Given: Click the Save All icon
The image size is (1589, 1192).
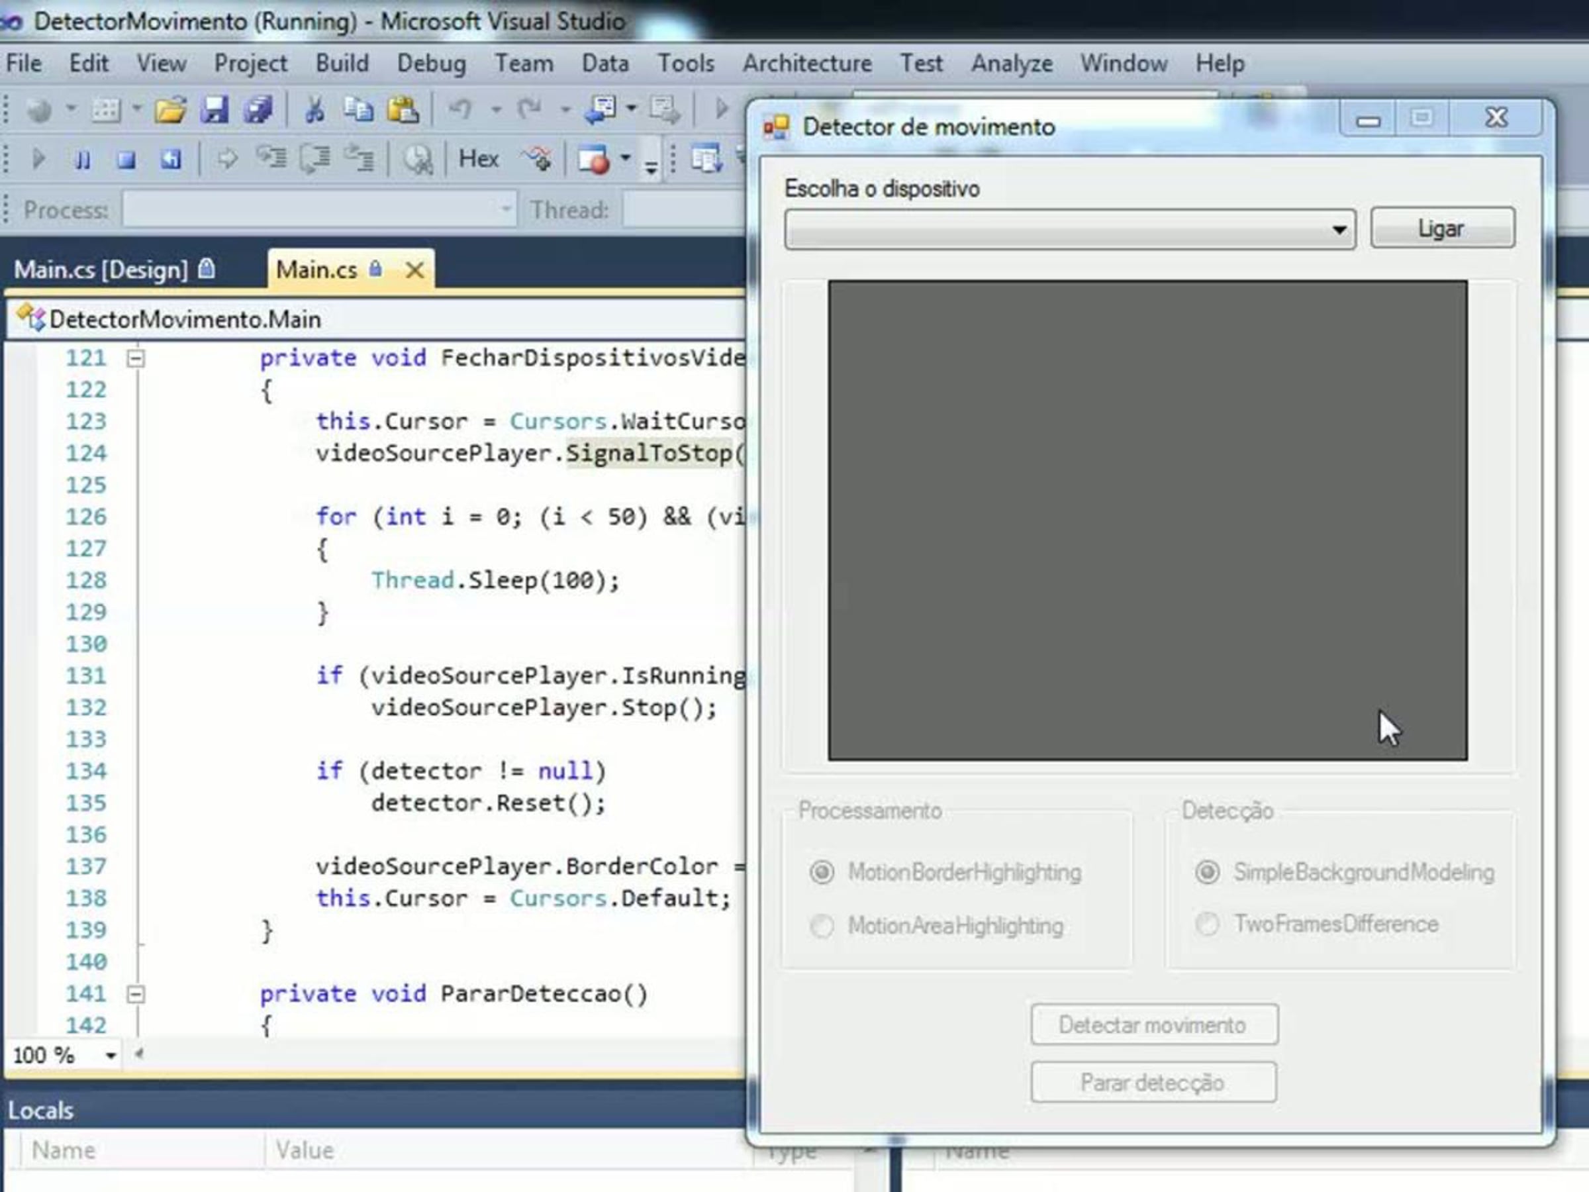Looking at the screenshot, I should (x=258, y=110).
